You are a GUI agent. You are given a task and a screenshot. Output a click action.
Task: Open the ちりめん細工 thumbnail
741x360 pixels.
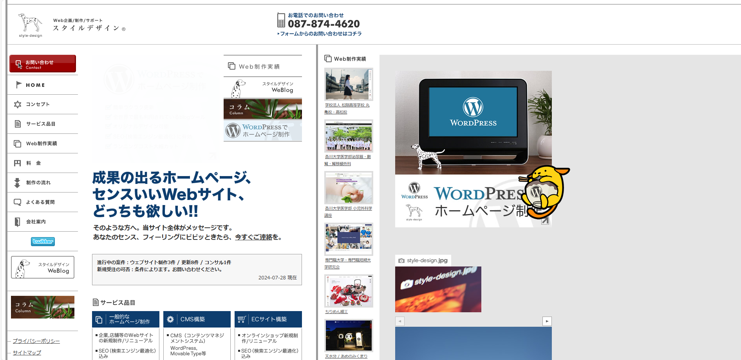(349, 291)
